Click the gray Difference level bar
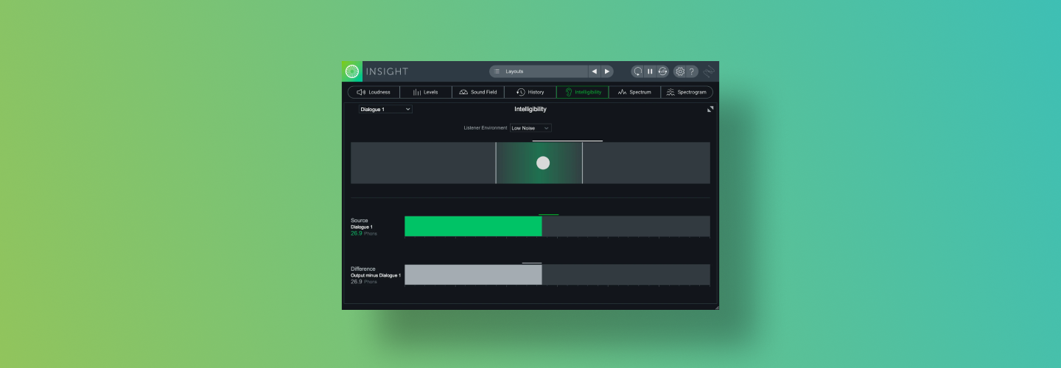The image size is (1061, 368). pos(473,275)
